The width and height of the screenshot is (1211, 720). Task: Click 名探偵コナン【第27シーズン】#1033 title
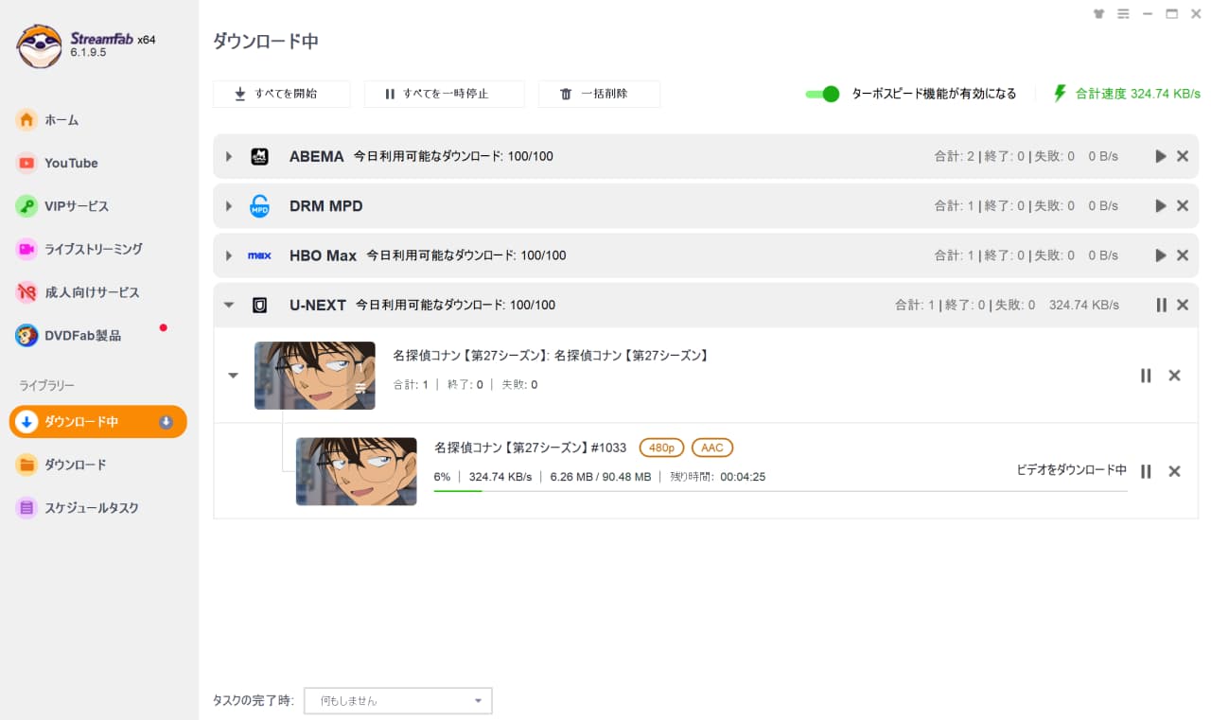click(x=530, y=448)
